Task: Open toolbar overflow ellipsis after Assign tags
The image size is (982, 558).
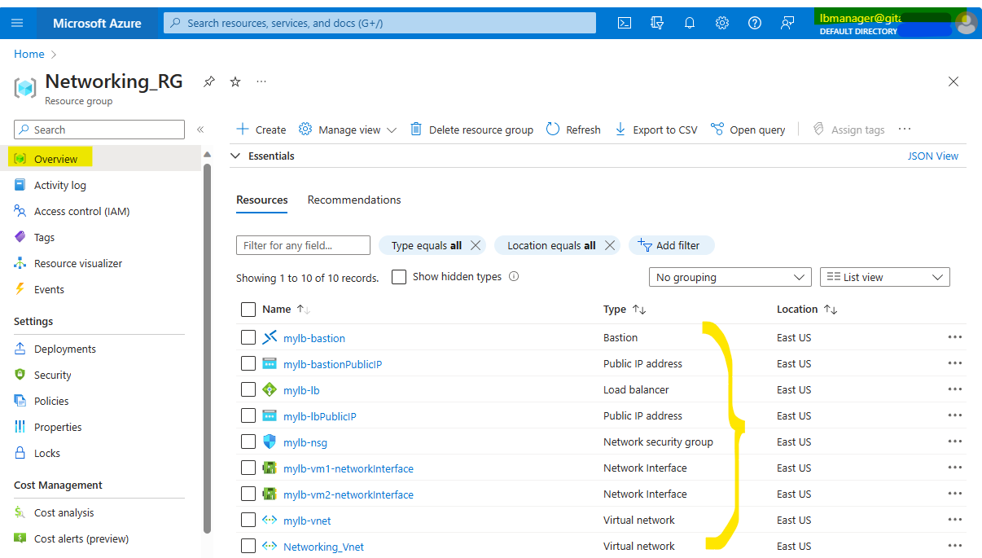Action: point(905,130)
